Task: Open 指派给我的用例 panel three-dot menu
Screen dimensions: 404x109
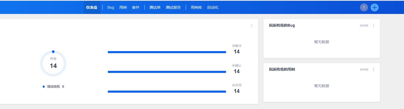Action: (x=374, y=70)
